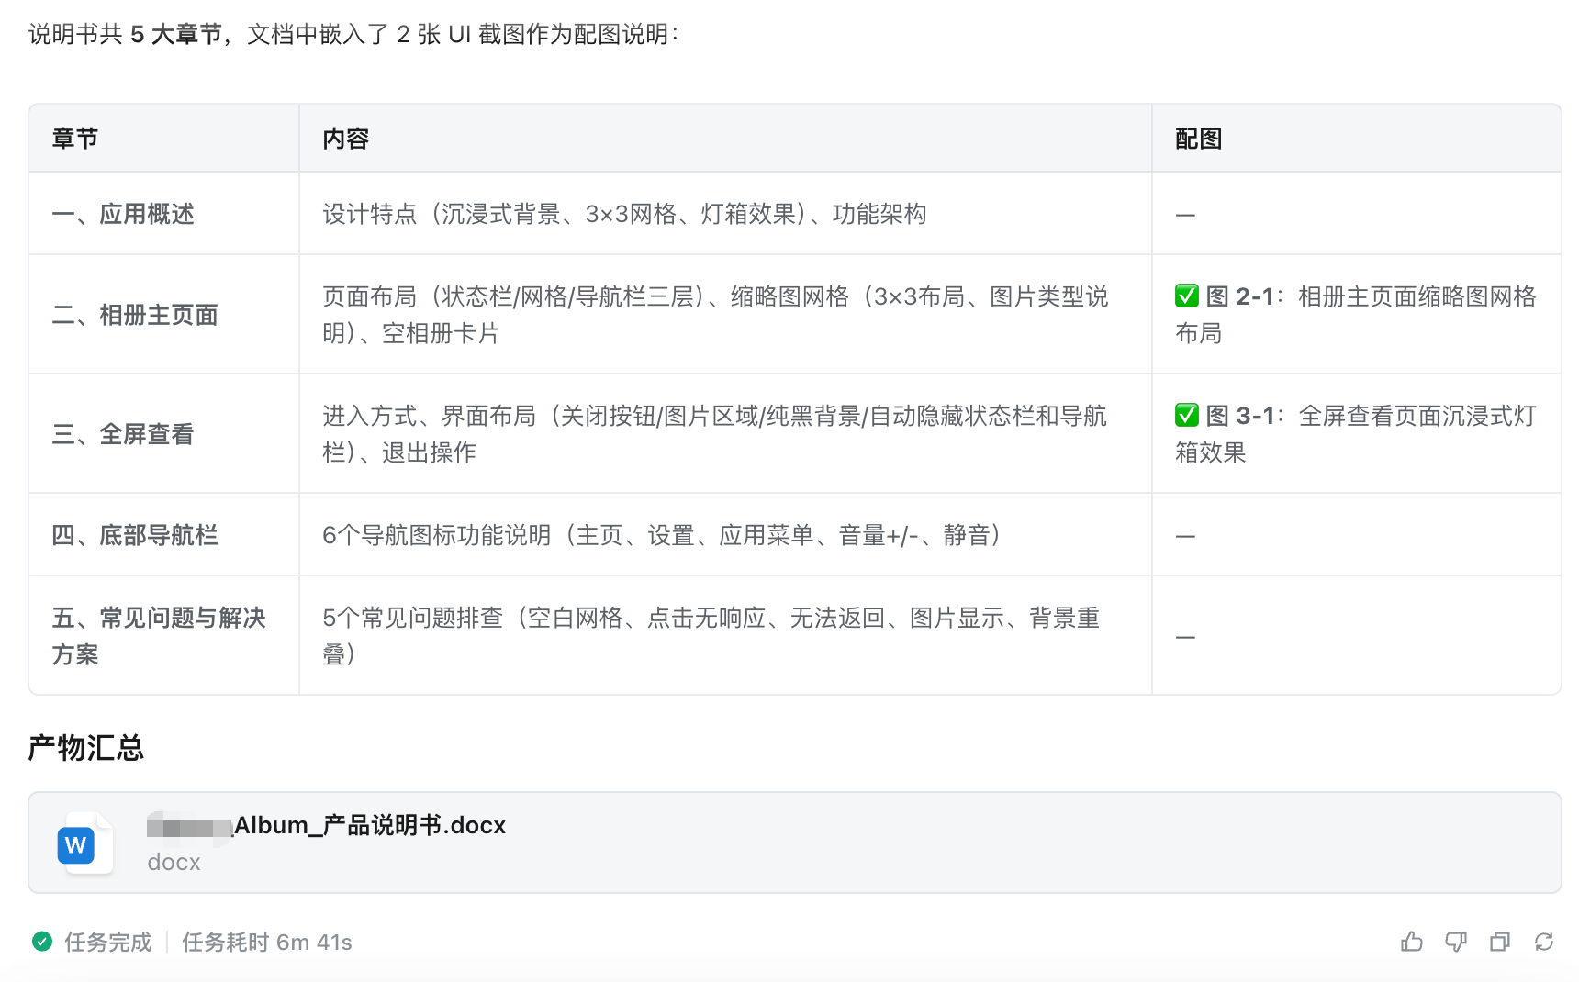Copy the response with the copy icon
The width and height of the screenshot is (1579, 982).
[x=1499, y=942]
